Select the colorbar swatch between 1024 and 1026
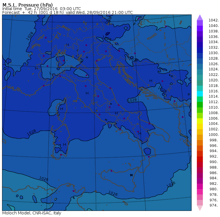This screenshot has width=220, height=217. click(200, 67)
